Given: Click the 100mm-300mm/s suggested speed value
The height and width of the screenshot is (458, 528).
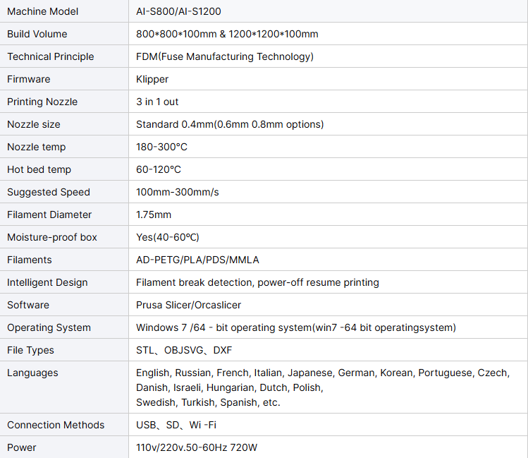Looking at the screenshot, I should pos(178,192).
